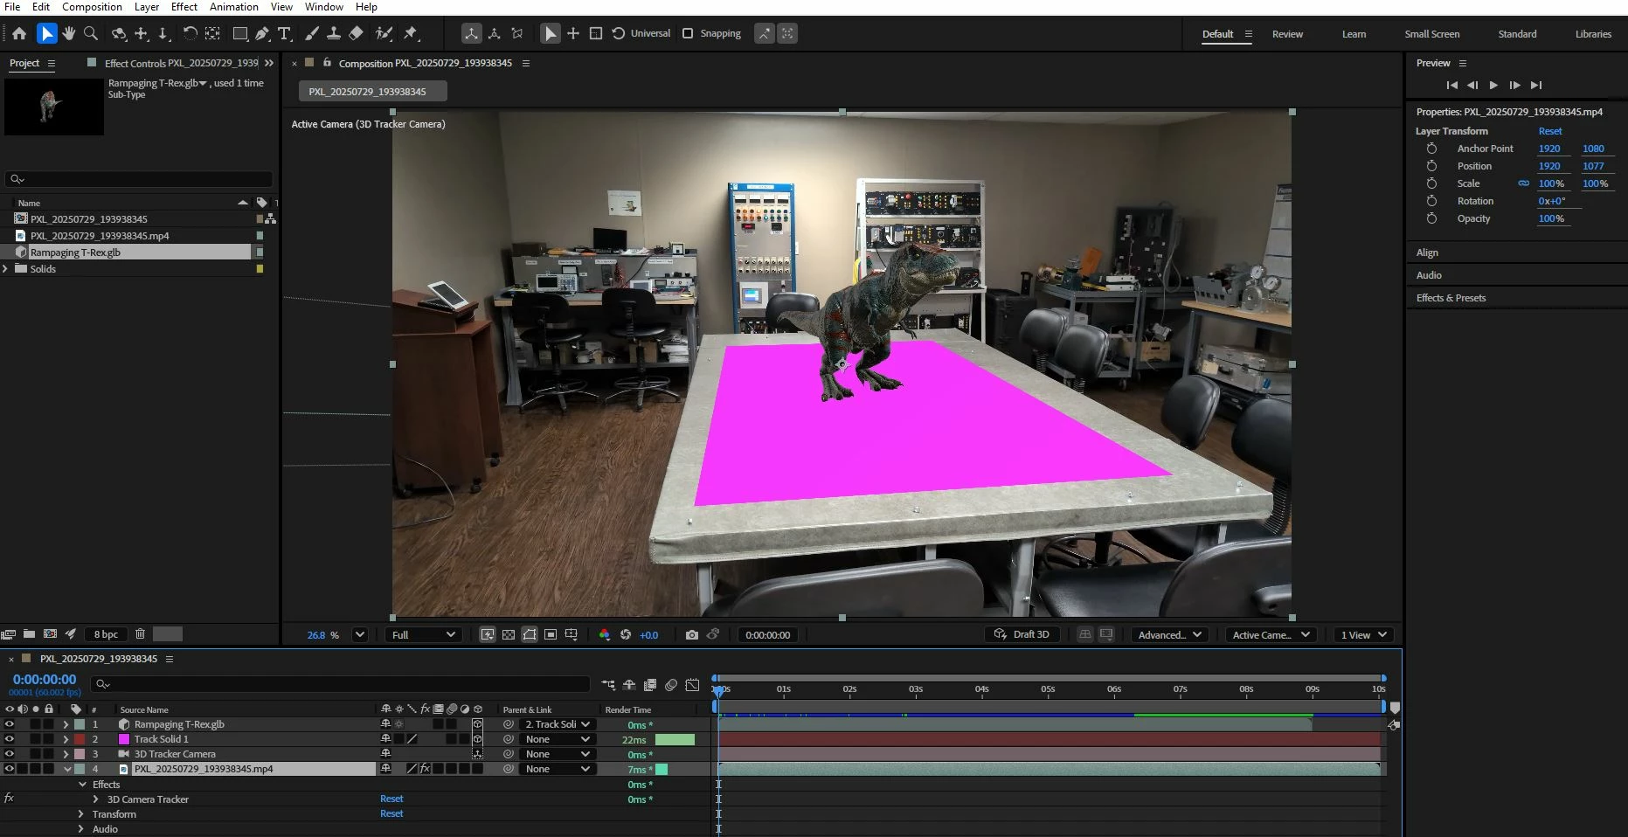Open the Animation menu
The height and width of the screenshot is (837, 1628).
234,7
